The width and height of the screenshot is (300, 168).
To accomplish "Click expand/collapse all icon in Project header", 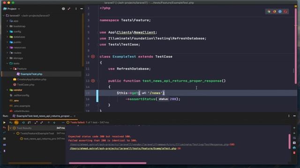I will click(69, 9).
